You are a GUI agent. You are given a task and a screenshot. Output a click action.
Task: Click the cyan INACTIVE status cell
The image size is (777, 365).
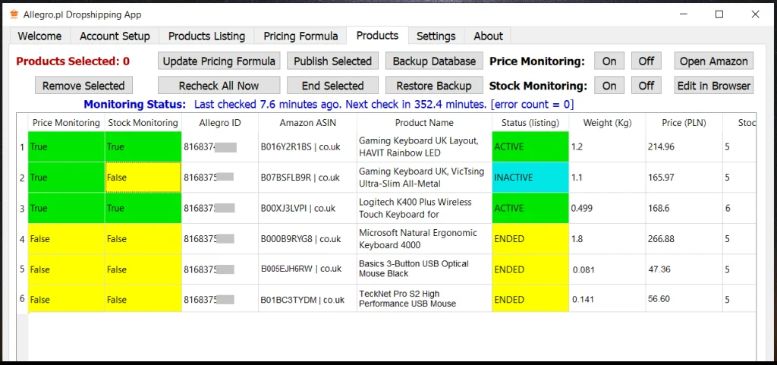click(530, 178)
